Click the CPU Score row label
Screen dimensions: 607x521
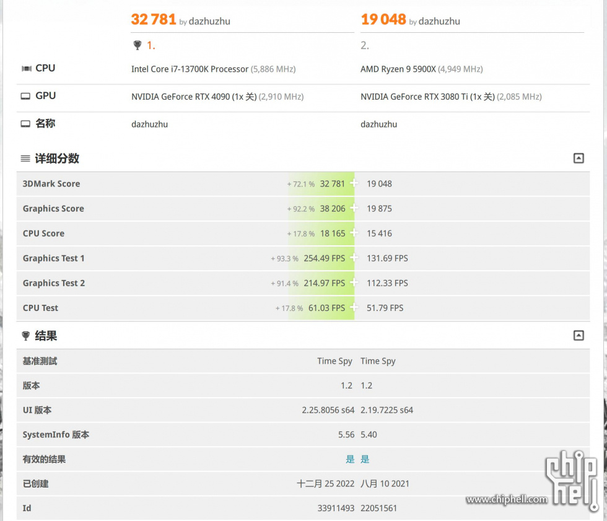pyautogui.click(x=43, y=234)
